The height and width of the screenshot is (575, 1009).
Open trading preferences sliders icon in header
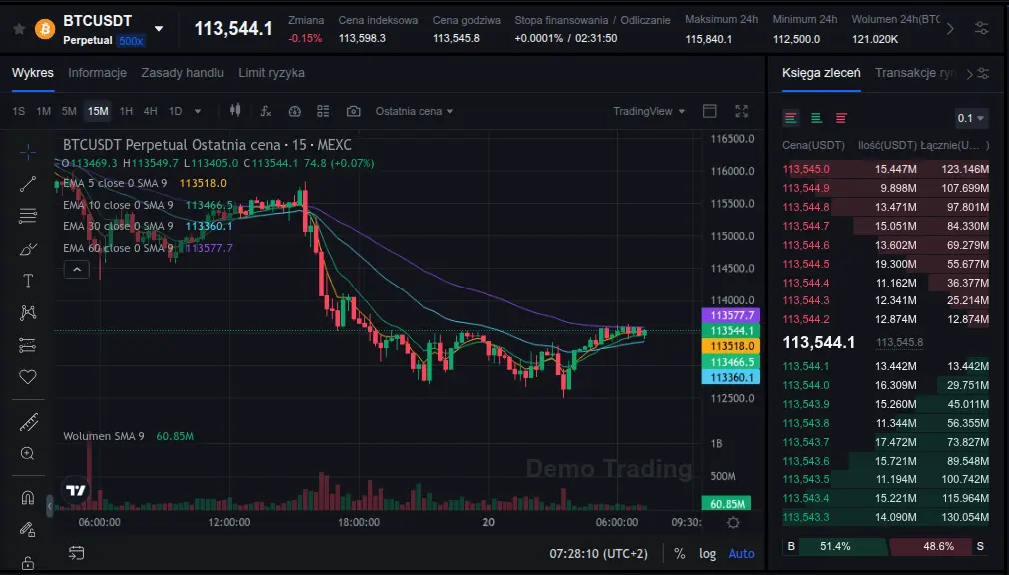[981, 28]
